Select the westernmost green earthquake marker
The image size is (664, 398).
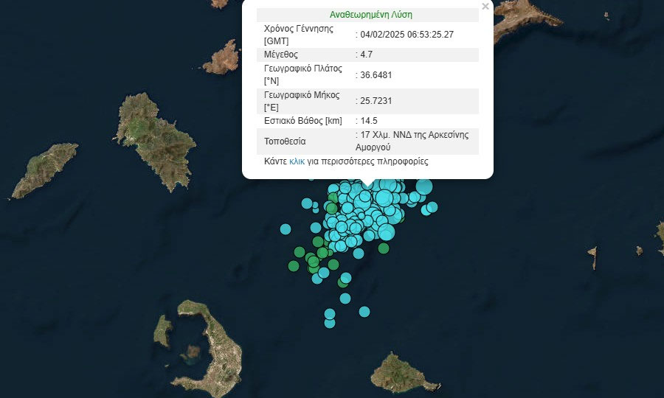point(294,266)
